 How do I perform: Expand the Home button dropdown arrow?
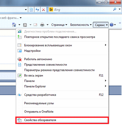pyautogui.click(x=19, y=25)
